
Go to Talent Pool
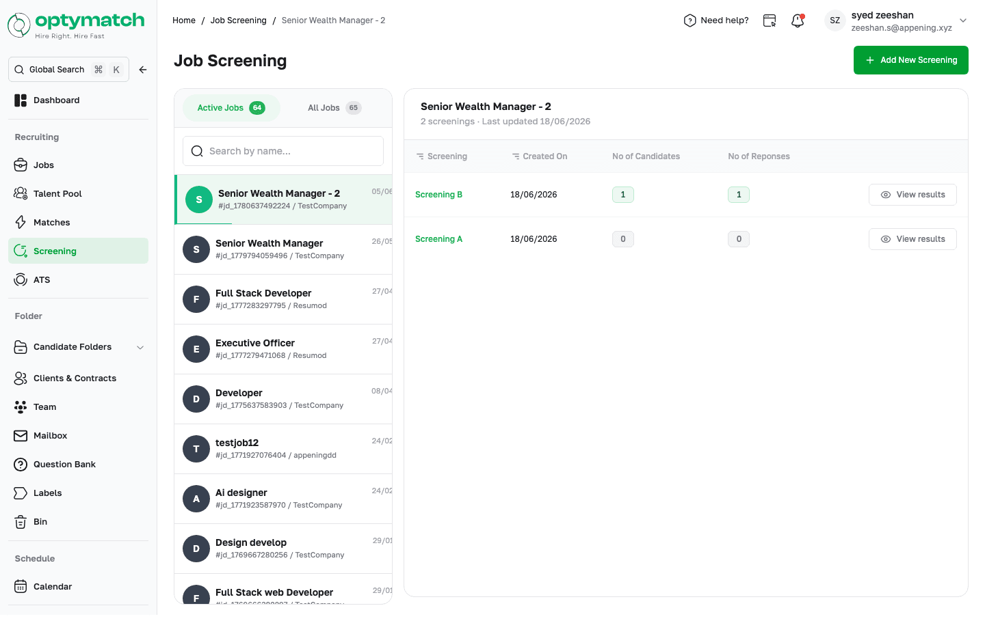[78, 194]
